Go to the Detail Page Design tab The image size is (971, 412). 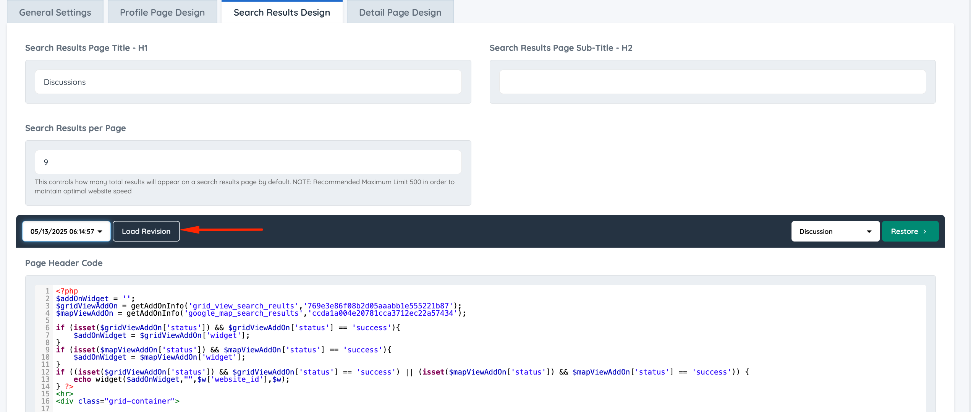tap(400, 12)
